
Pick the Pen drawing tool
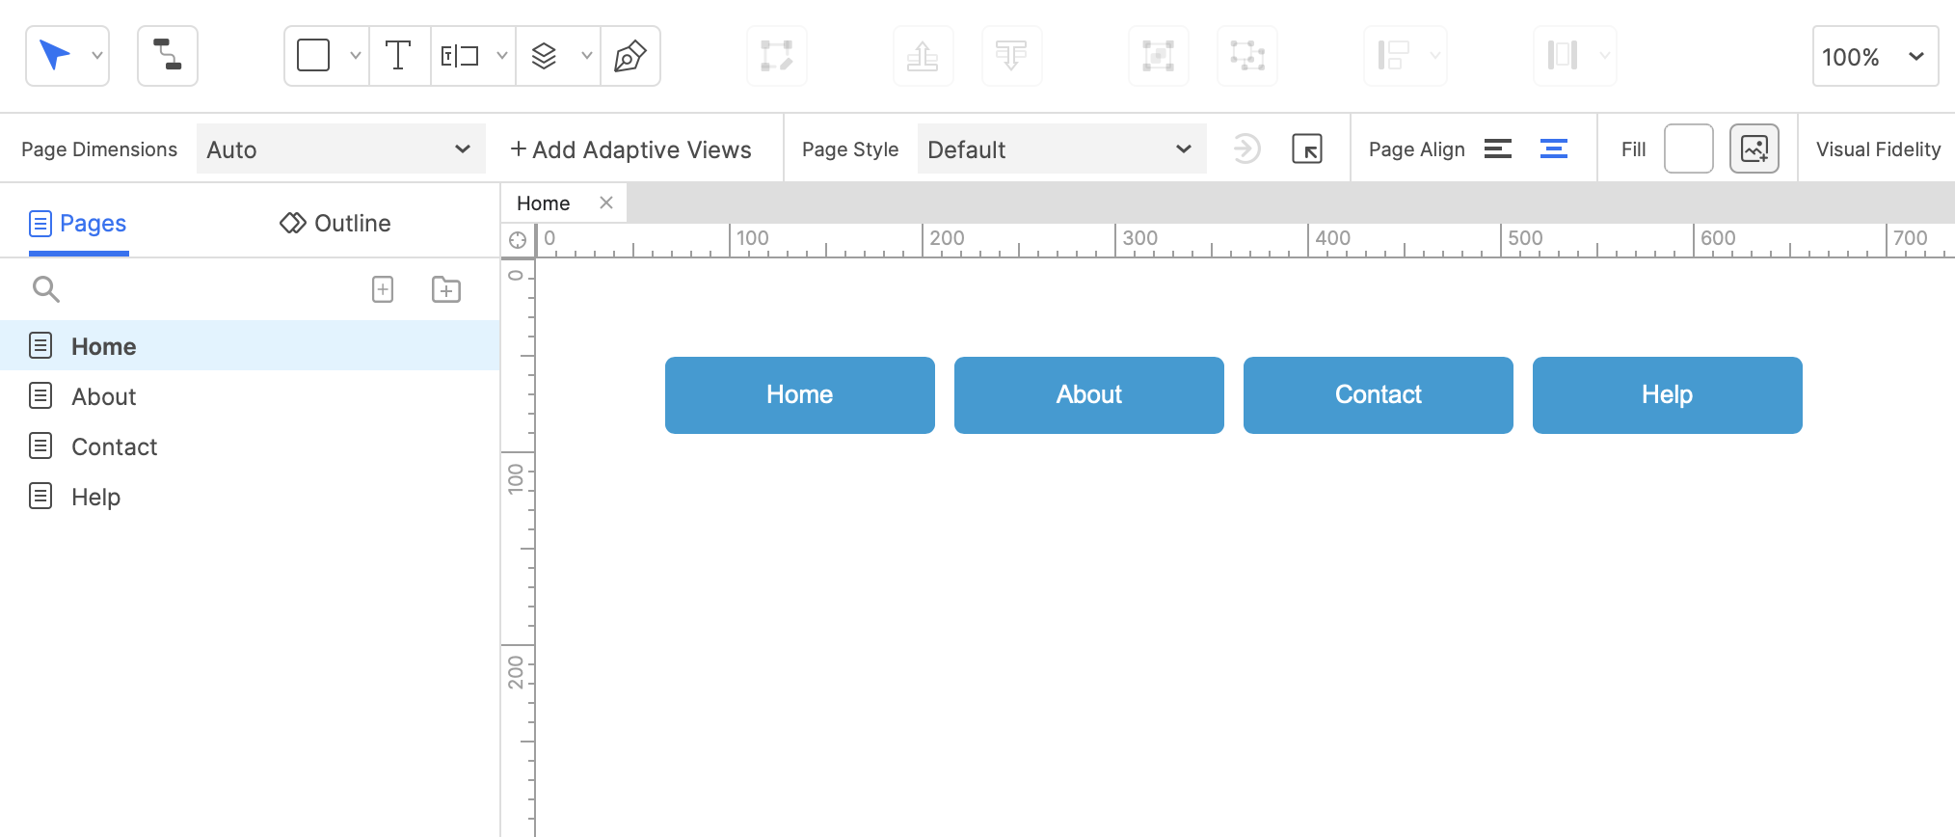click(629, 56)
